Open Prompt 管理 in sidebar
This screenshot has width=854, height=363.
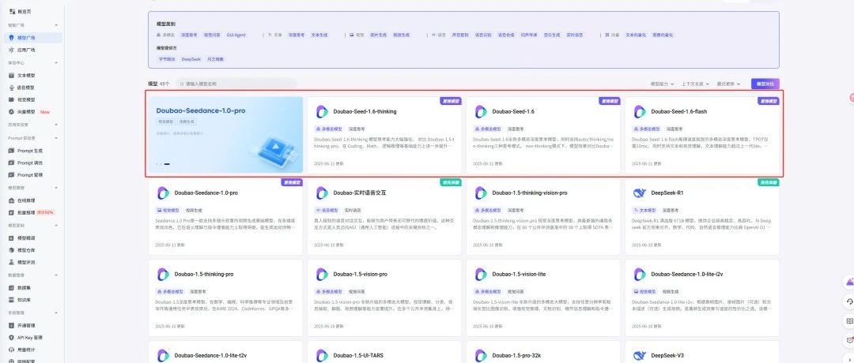click(29, 175)
